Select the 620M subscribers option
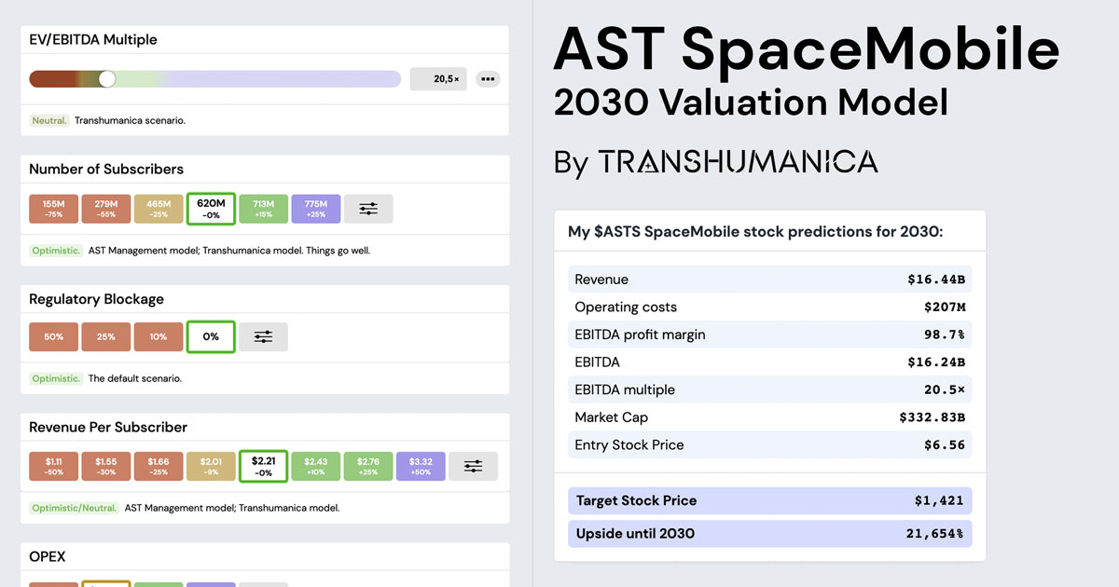1119x587 pixels. pyautogui.click(x=211, y=209)
